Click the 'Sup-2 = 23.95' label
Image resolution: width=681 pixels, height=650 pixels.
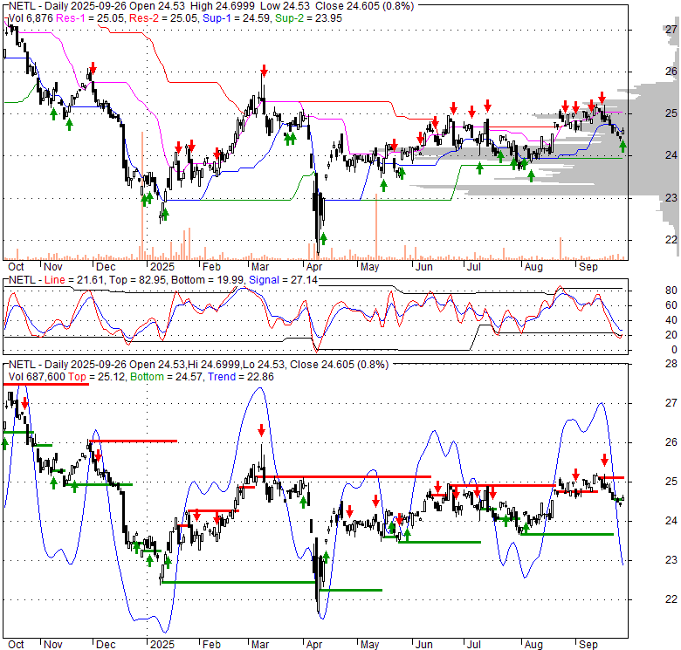pos(308,18)
